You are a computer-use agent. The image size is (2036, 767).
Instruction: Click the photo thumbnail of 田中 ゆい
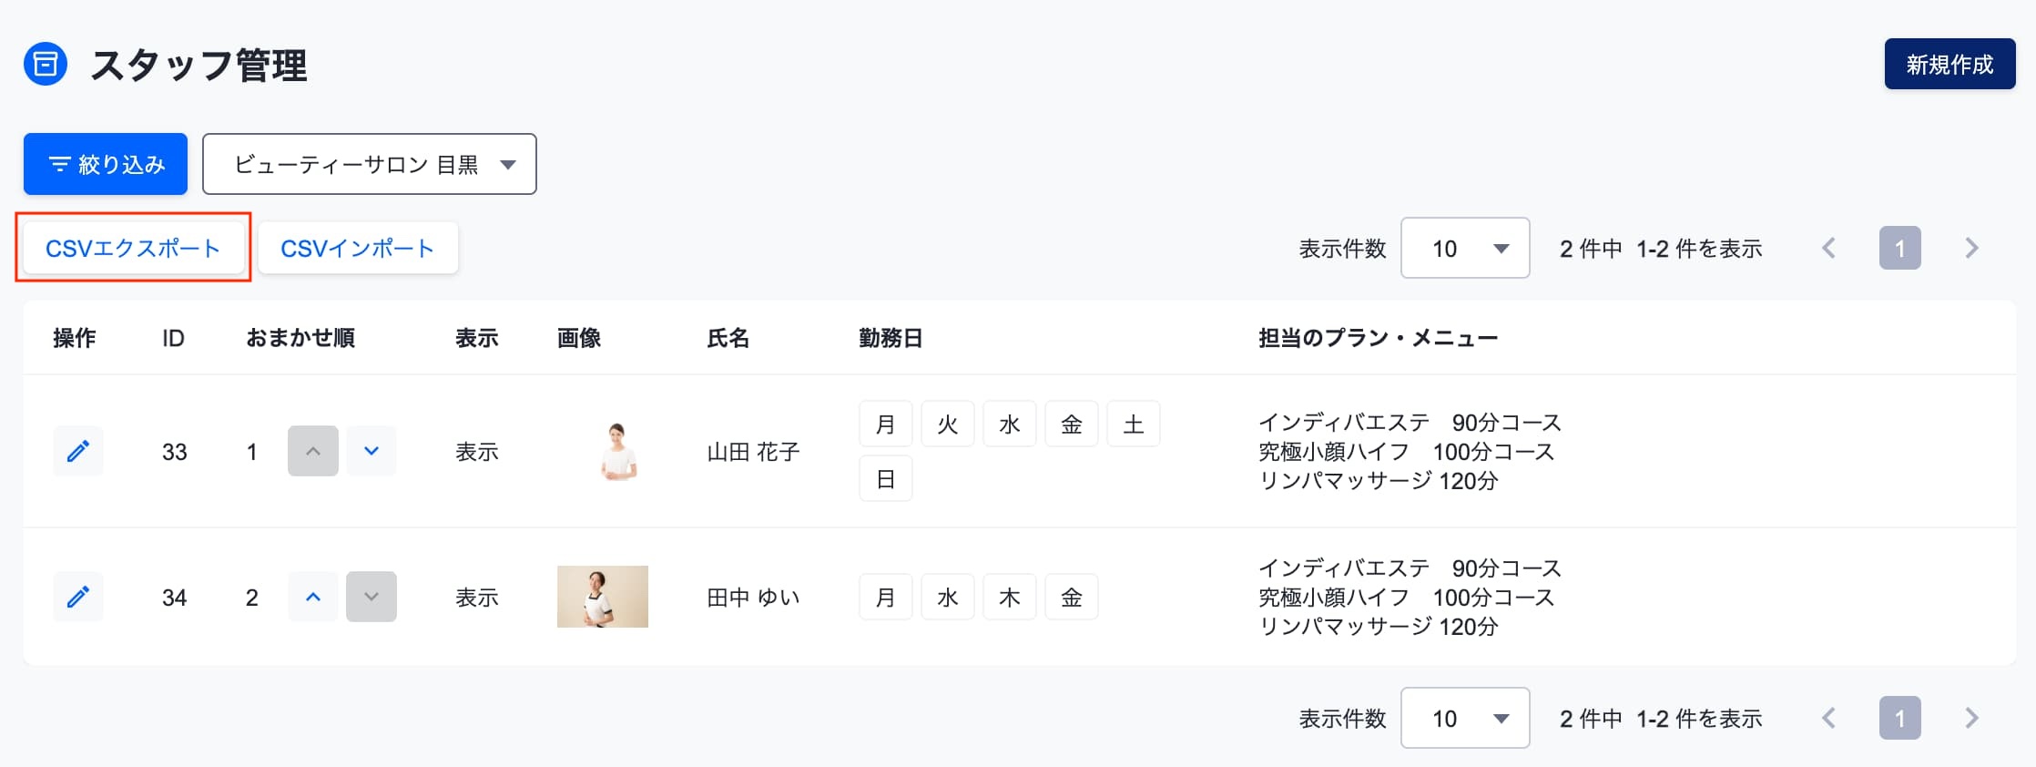click(603, 597)
